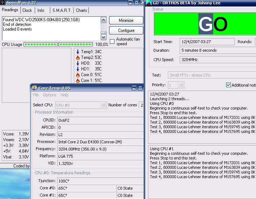The height and width of the screenshot is (199, 256).
Task: Click the flame icon beside Temp2
Action: 78,57
